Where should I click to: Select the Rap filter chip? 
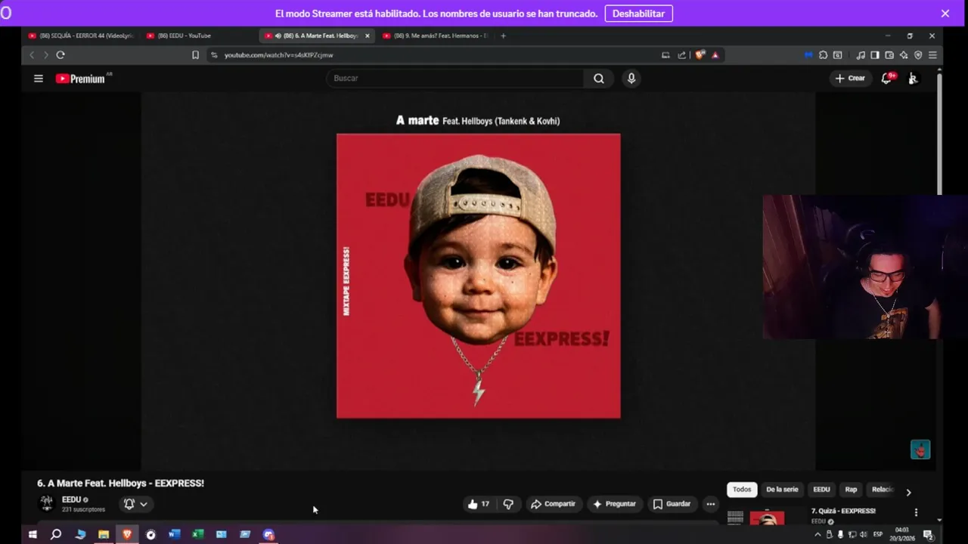click(x=851, y=490)
